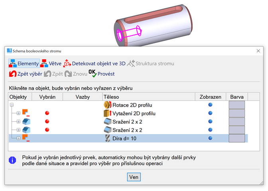
Task: Confirm with the Provést OK icon
Action: [x=92, y=74]
